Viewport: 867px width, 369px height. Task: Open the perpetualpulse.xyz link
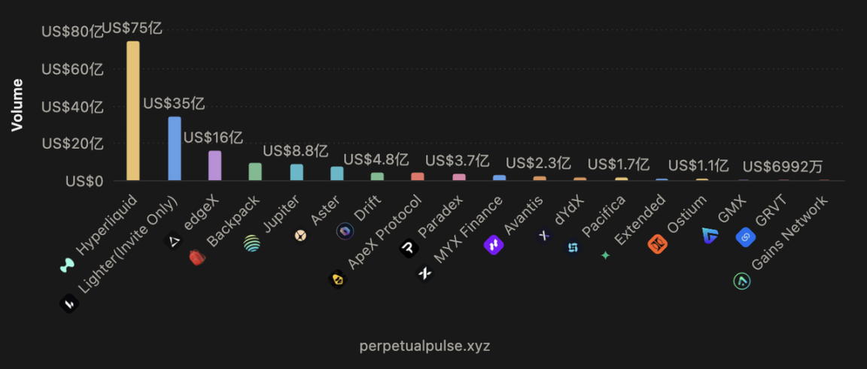click(x=424, y=346)
